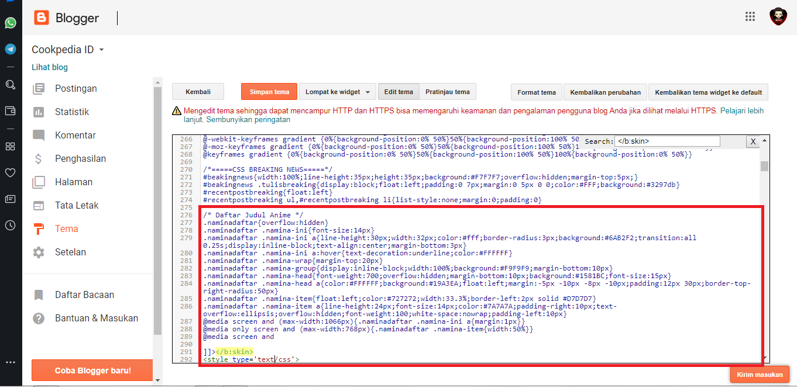Open the account profile avatar
The height and width of the screenshot is (388, 797).
point(778,16)
